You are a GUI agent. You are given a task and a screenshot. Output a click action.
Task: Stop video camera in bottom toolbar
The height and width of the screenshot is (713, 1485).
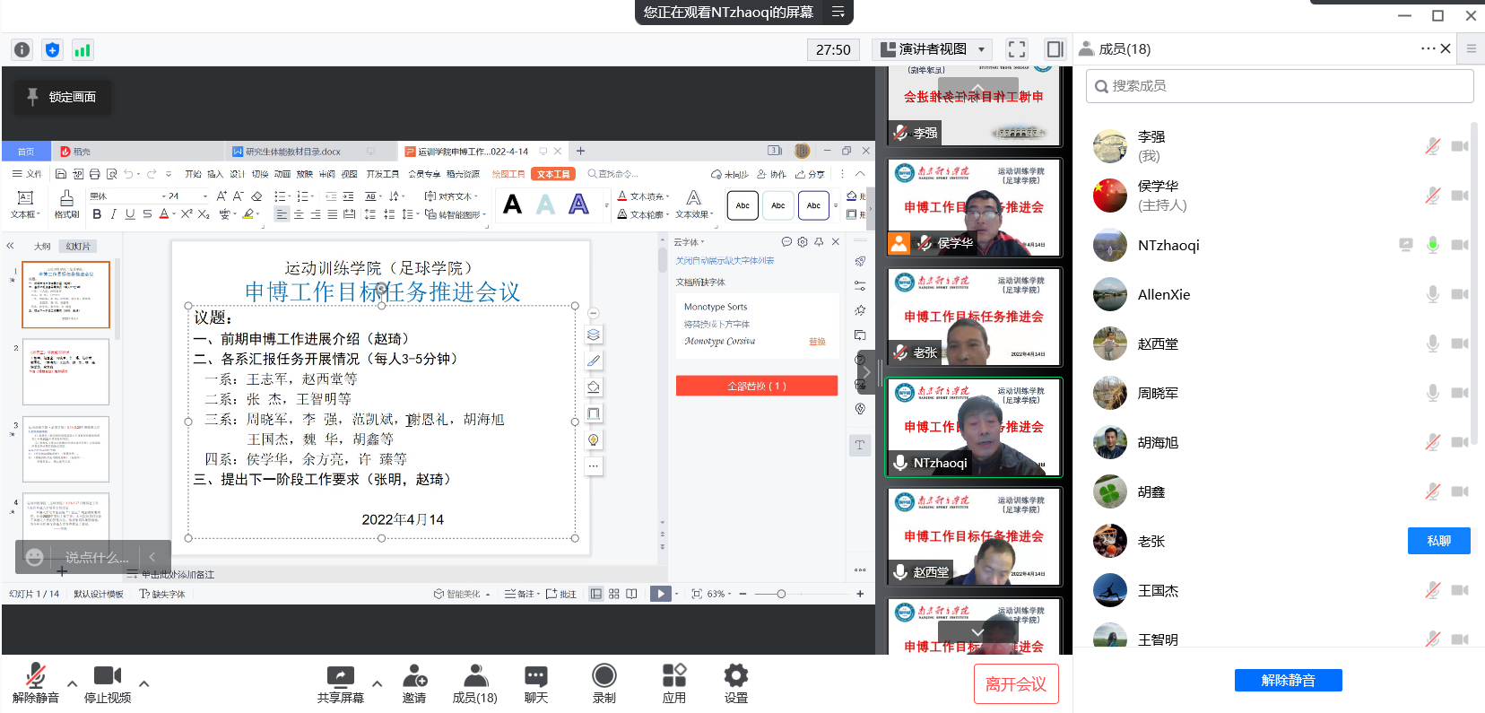tap(108, 677)
